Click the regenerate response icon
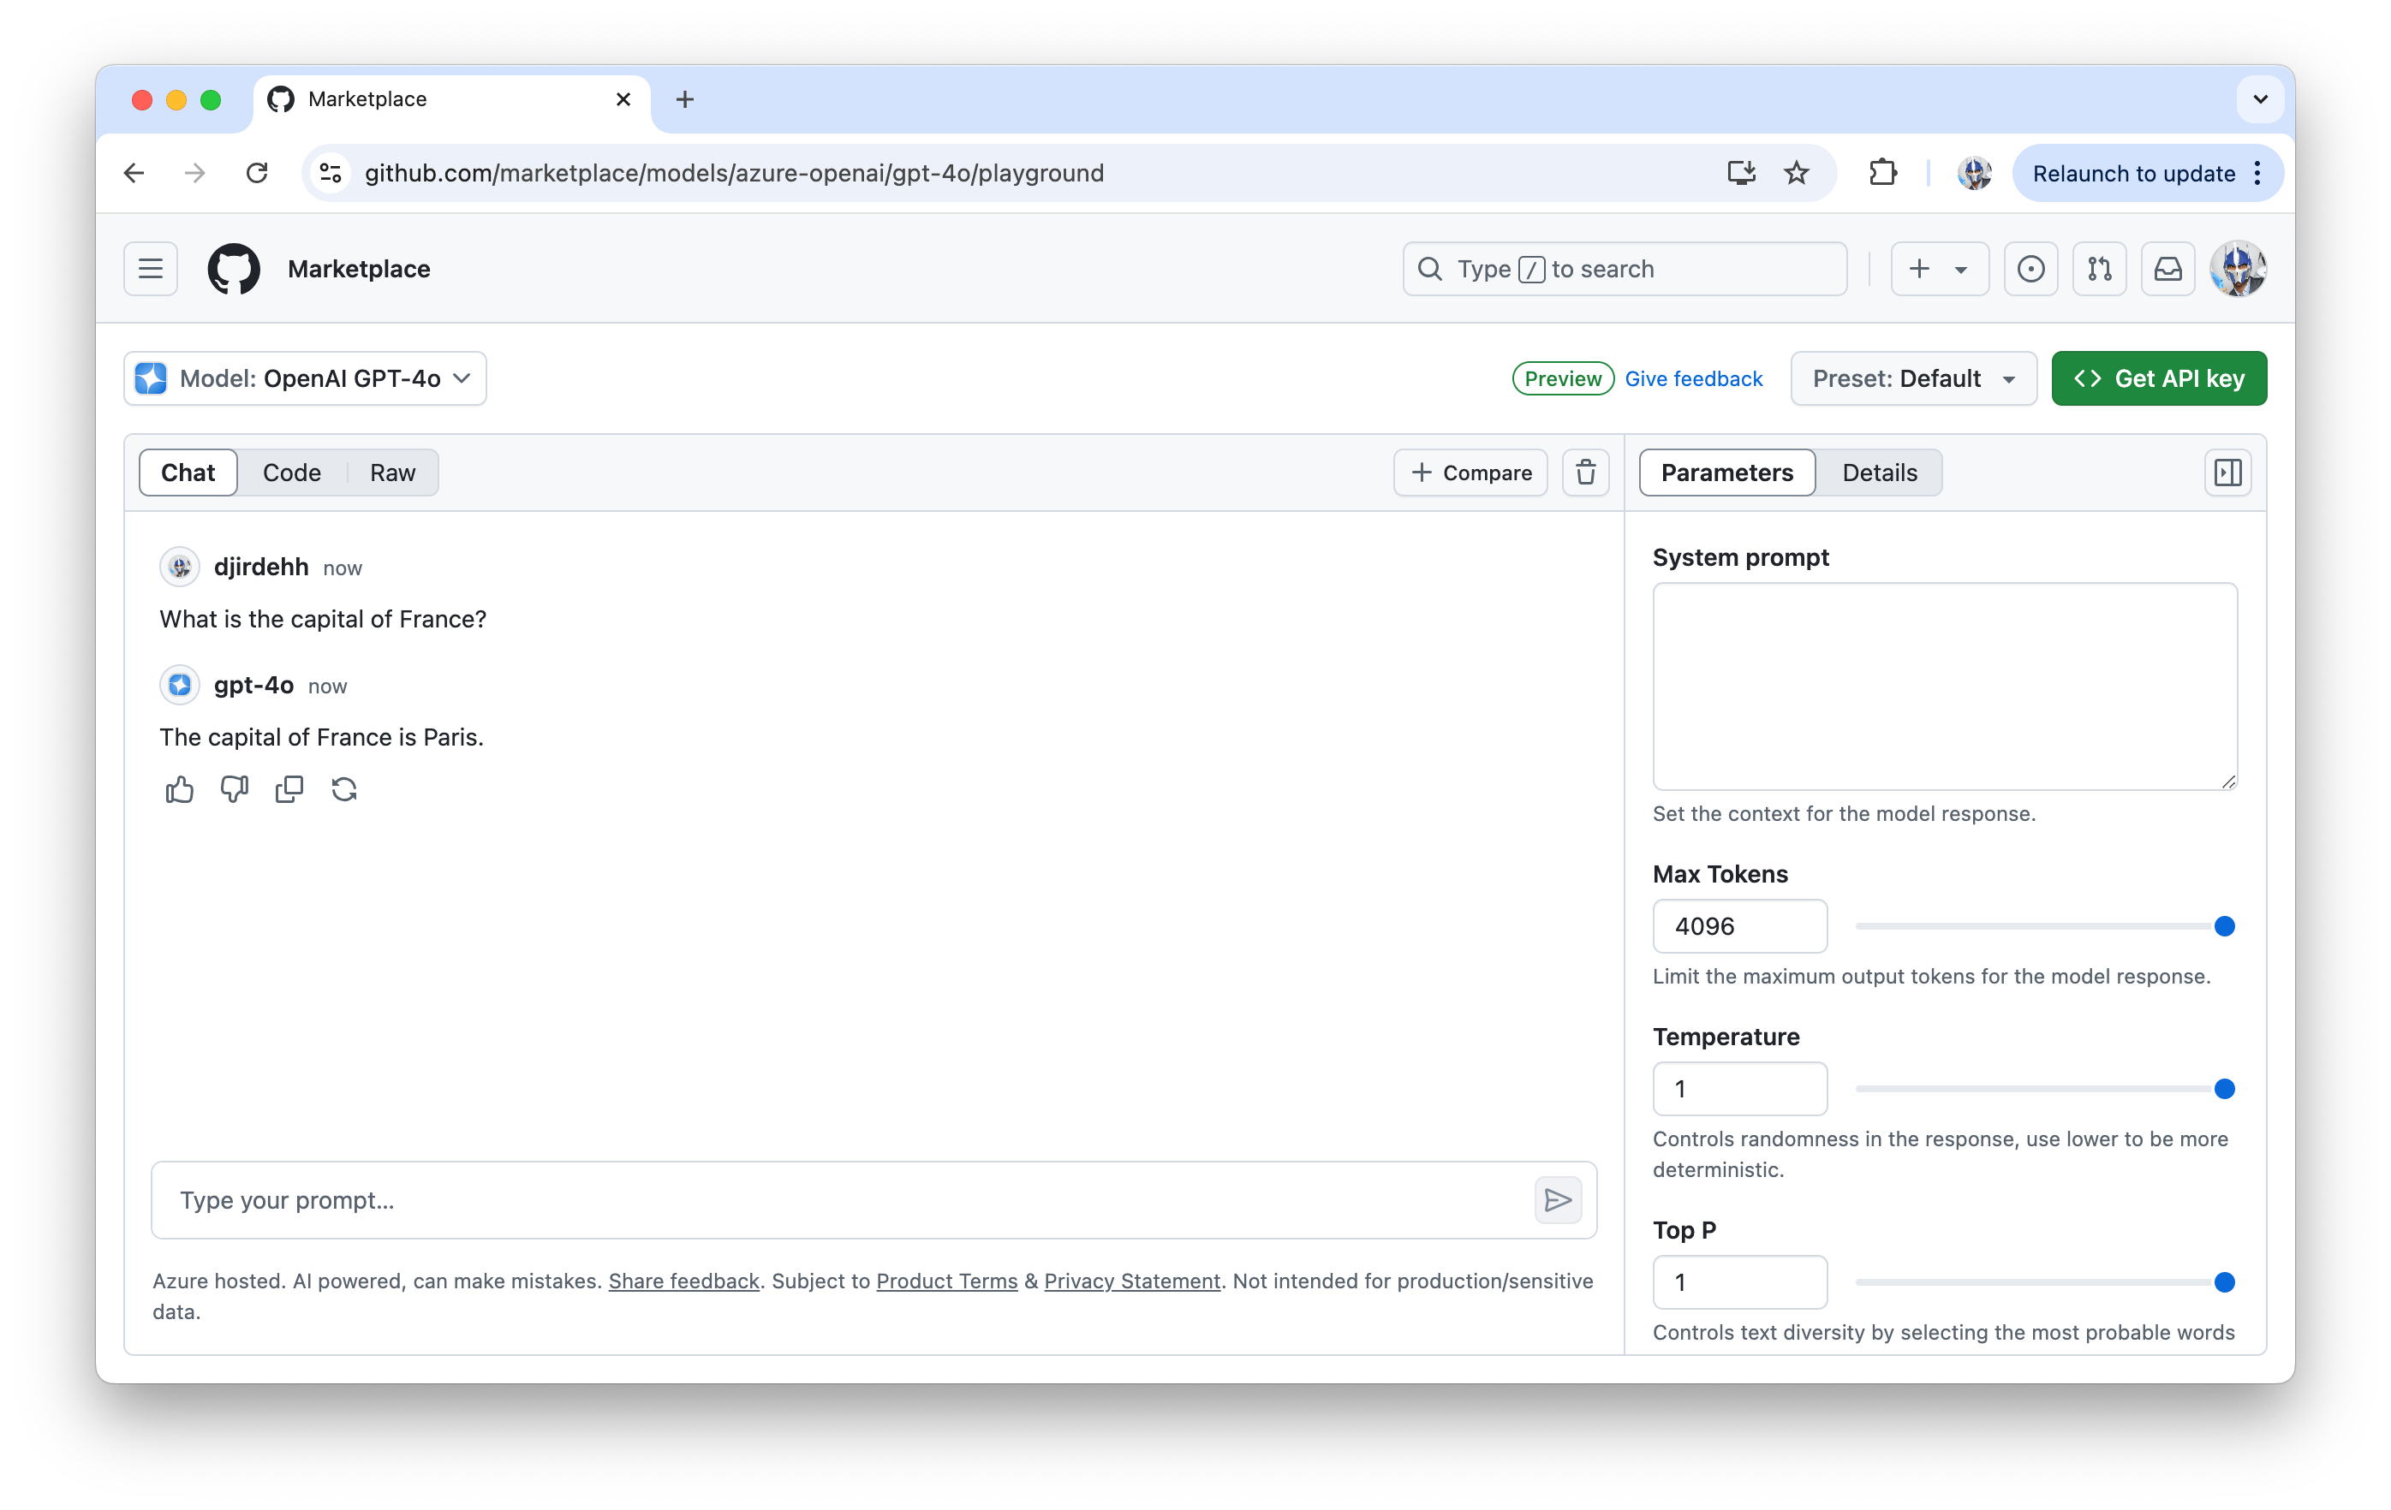 [344, 790]
